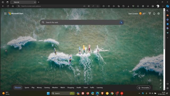Close the New tab tab

(35, 2)
